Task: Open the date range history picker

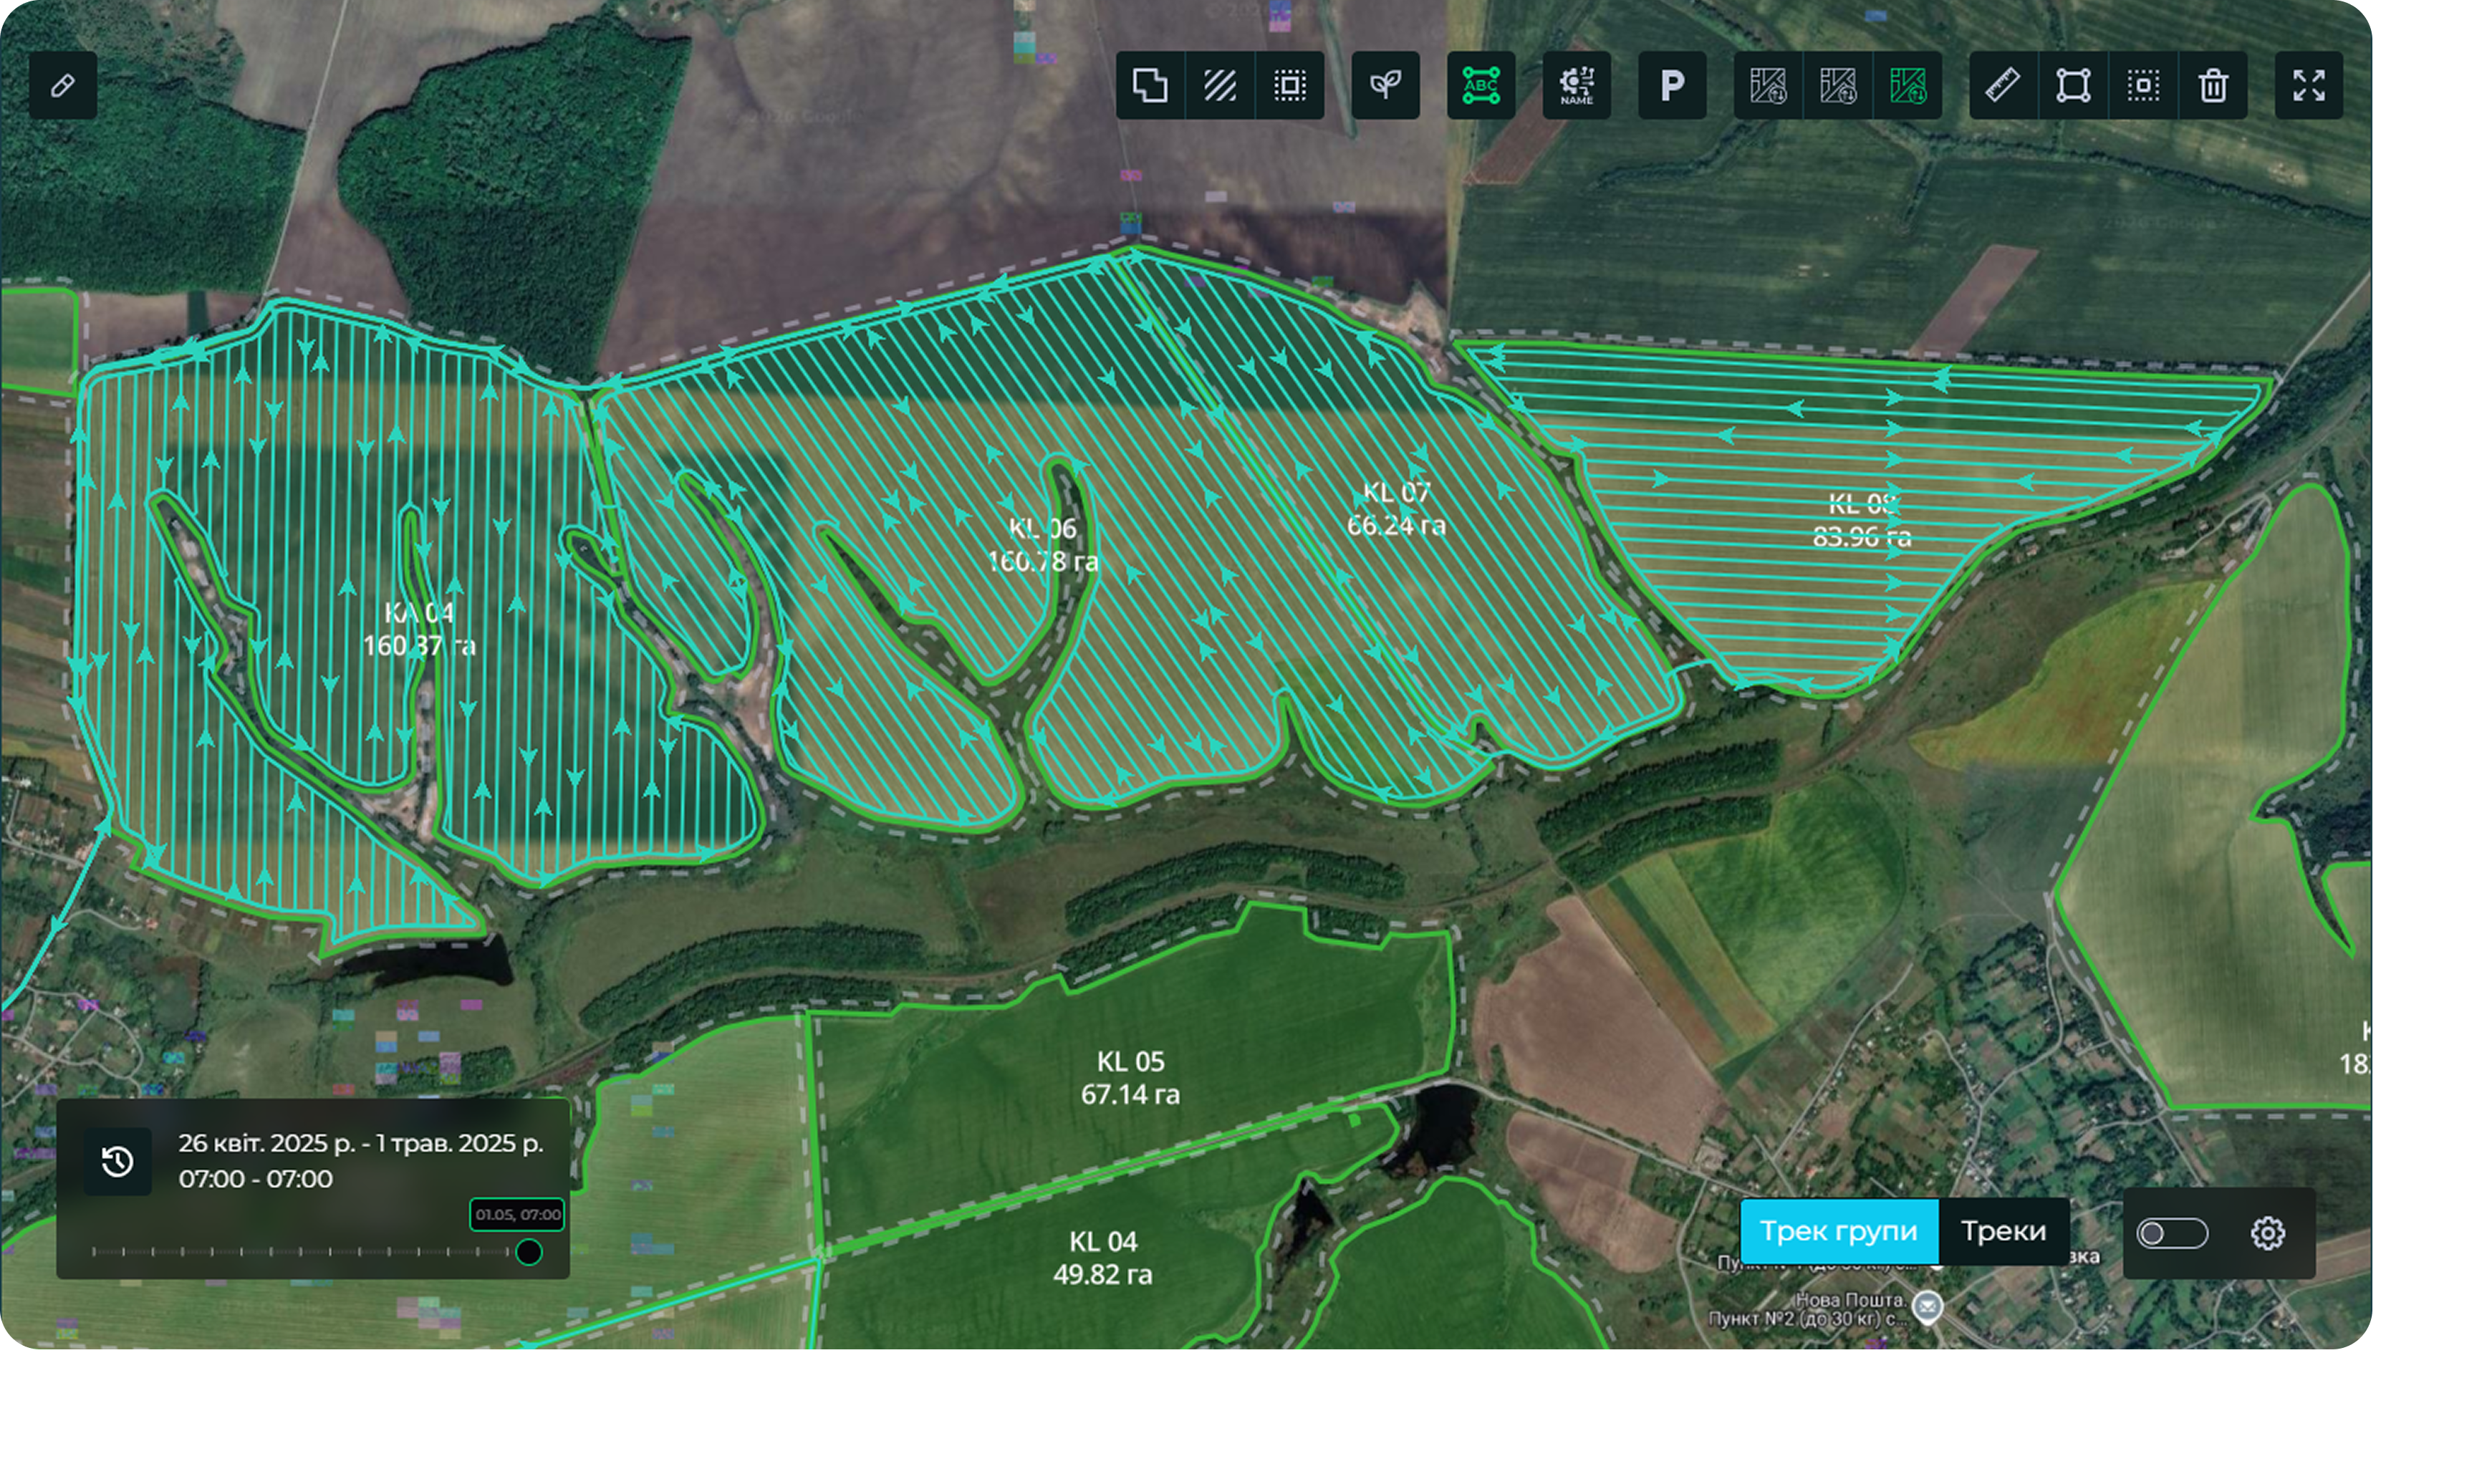Action: click(118, 1161)
